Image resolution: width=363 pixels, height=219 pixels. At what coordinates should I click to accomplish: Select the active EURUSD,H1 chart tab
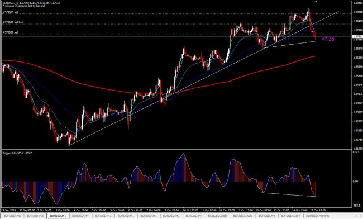[58, 216]
